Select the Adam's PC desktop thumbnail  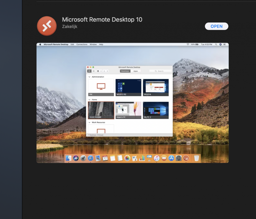128,110
